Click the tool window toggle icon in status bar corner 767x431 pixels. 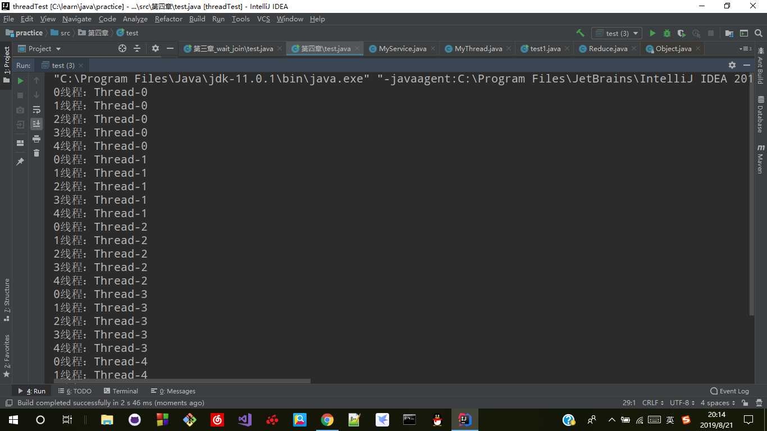(x=8, y=403)
